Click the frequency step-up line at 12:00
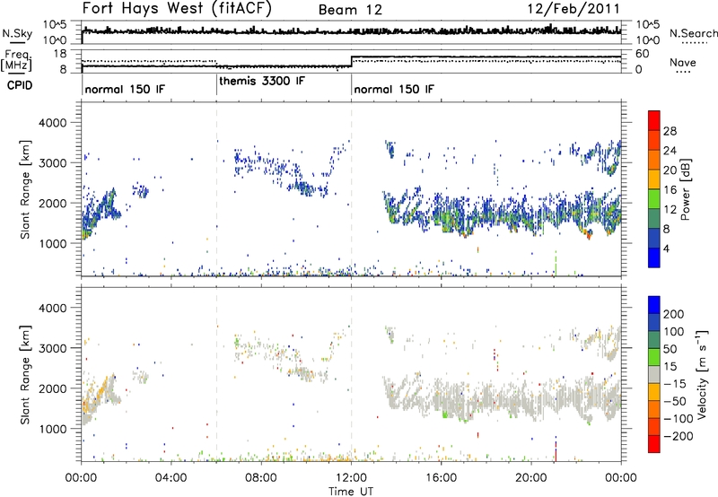 pyautogui.click(x=351, y=61)
